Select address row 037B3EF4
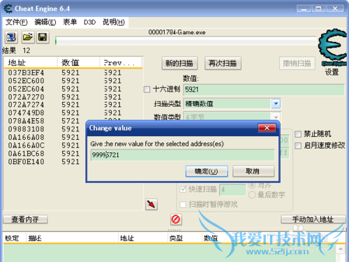 coord(26,73)
